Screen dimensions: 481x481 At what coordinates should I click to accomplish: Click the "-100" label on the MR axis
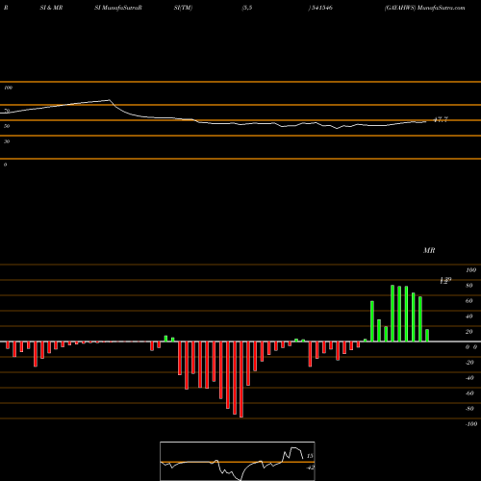click(471, 424)
